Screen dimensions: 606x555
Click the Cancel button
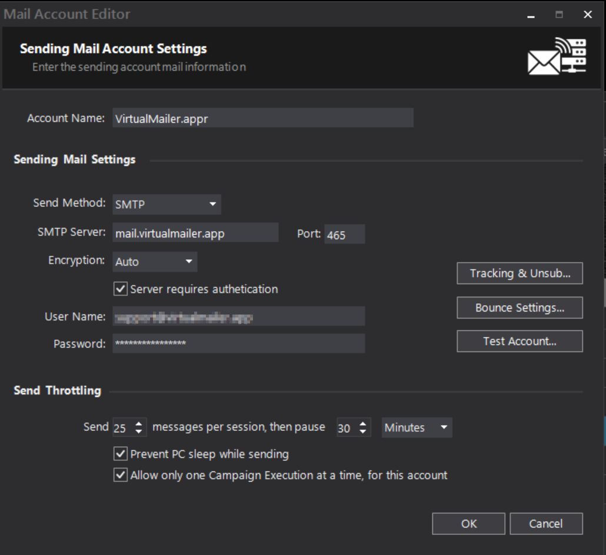tap(546, 524)
